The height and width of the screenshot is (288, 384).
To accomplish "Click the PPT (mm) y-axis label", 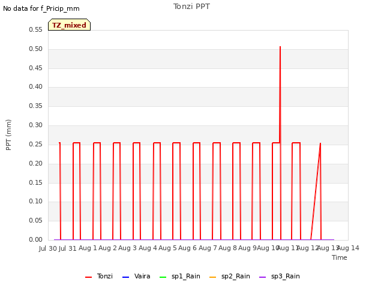I will (8, 134).
